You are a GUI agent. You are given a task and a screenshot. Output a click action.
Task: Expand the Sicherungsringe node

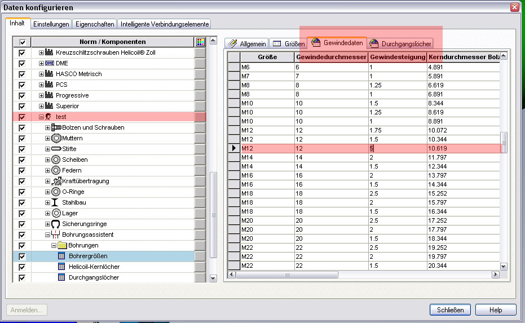48,224
